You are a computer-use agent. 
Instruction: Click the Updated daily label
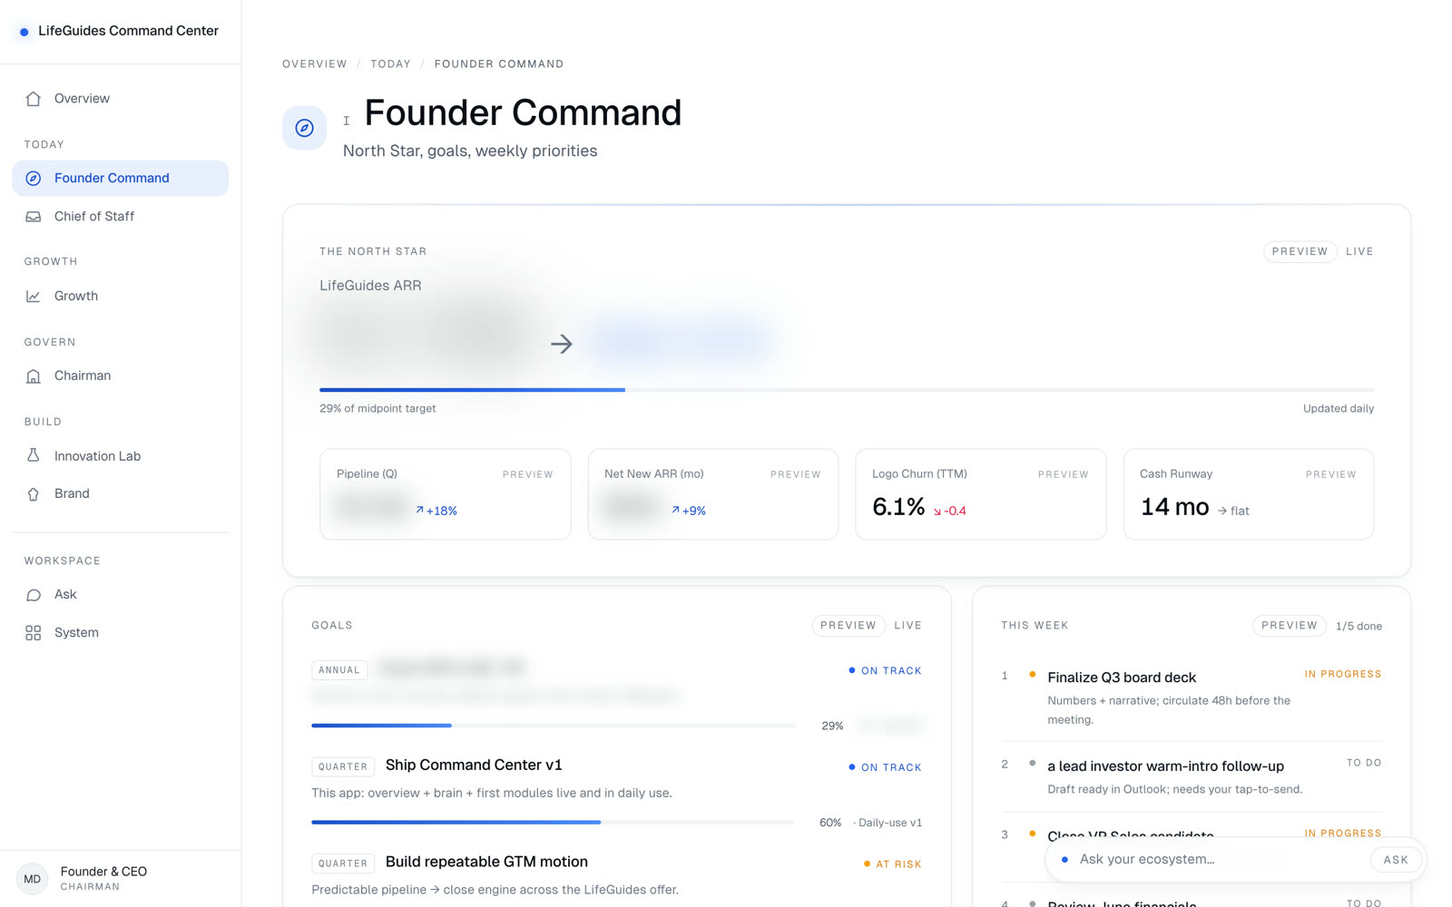(x=1339, y=409)
